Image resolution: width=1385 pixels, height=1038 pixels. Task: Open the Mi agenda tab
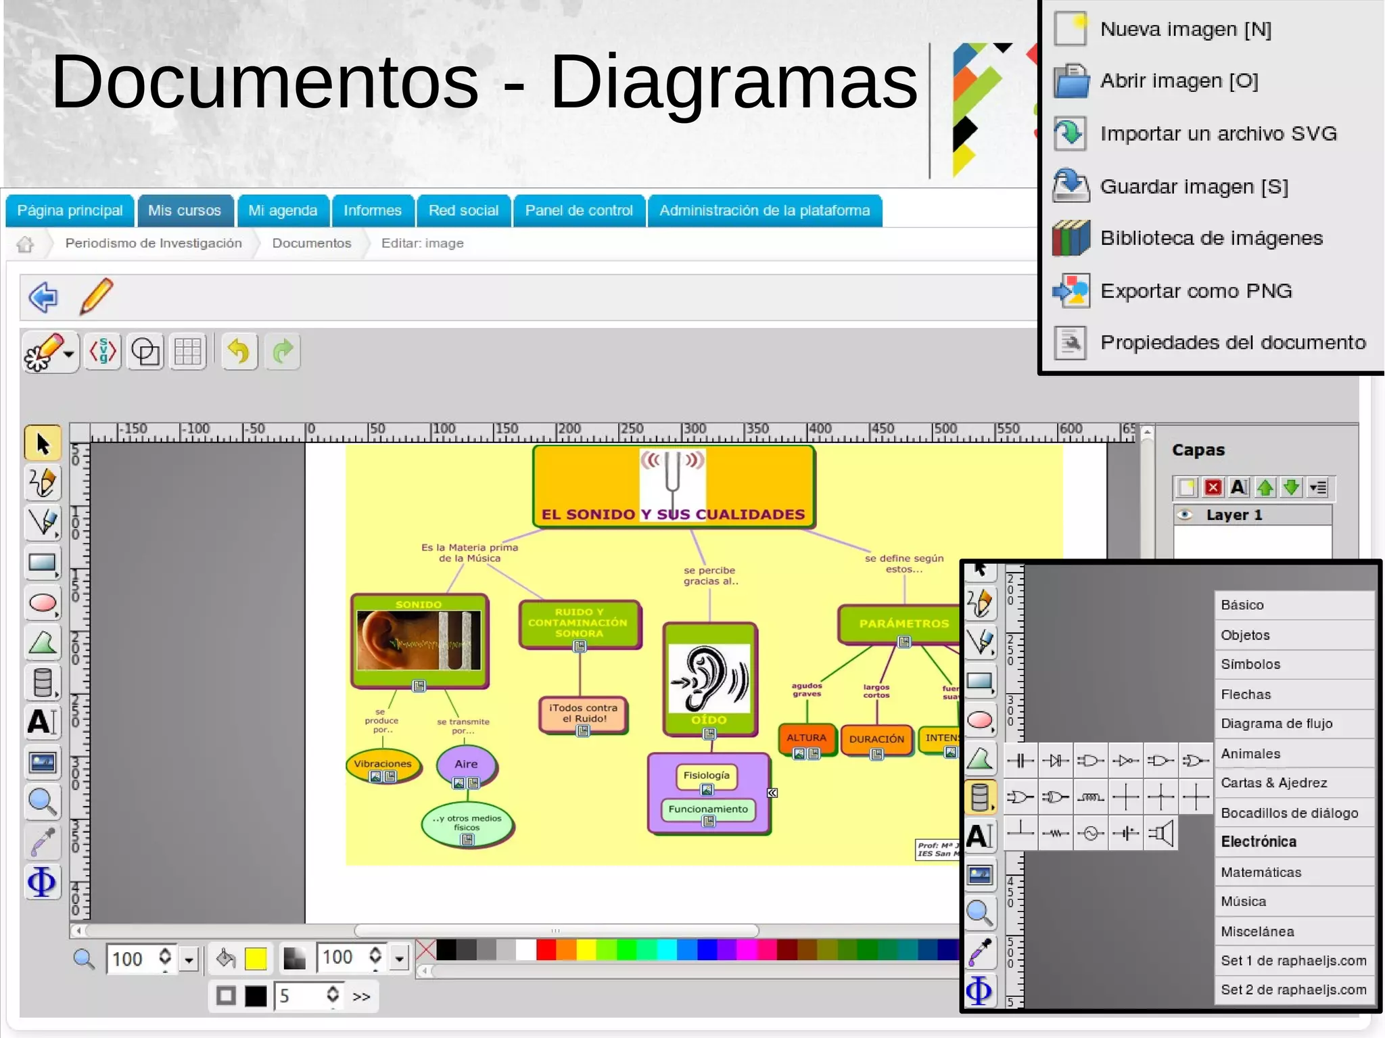(x=283, y=210)
